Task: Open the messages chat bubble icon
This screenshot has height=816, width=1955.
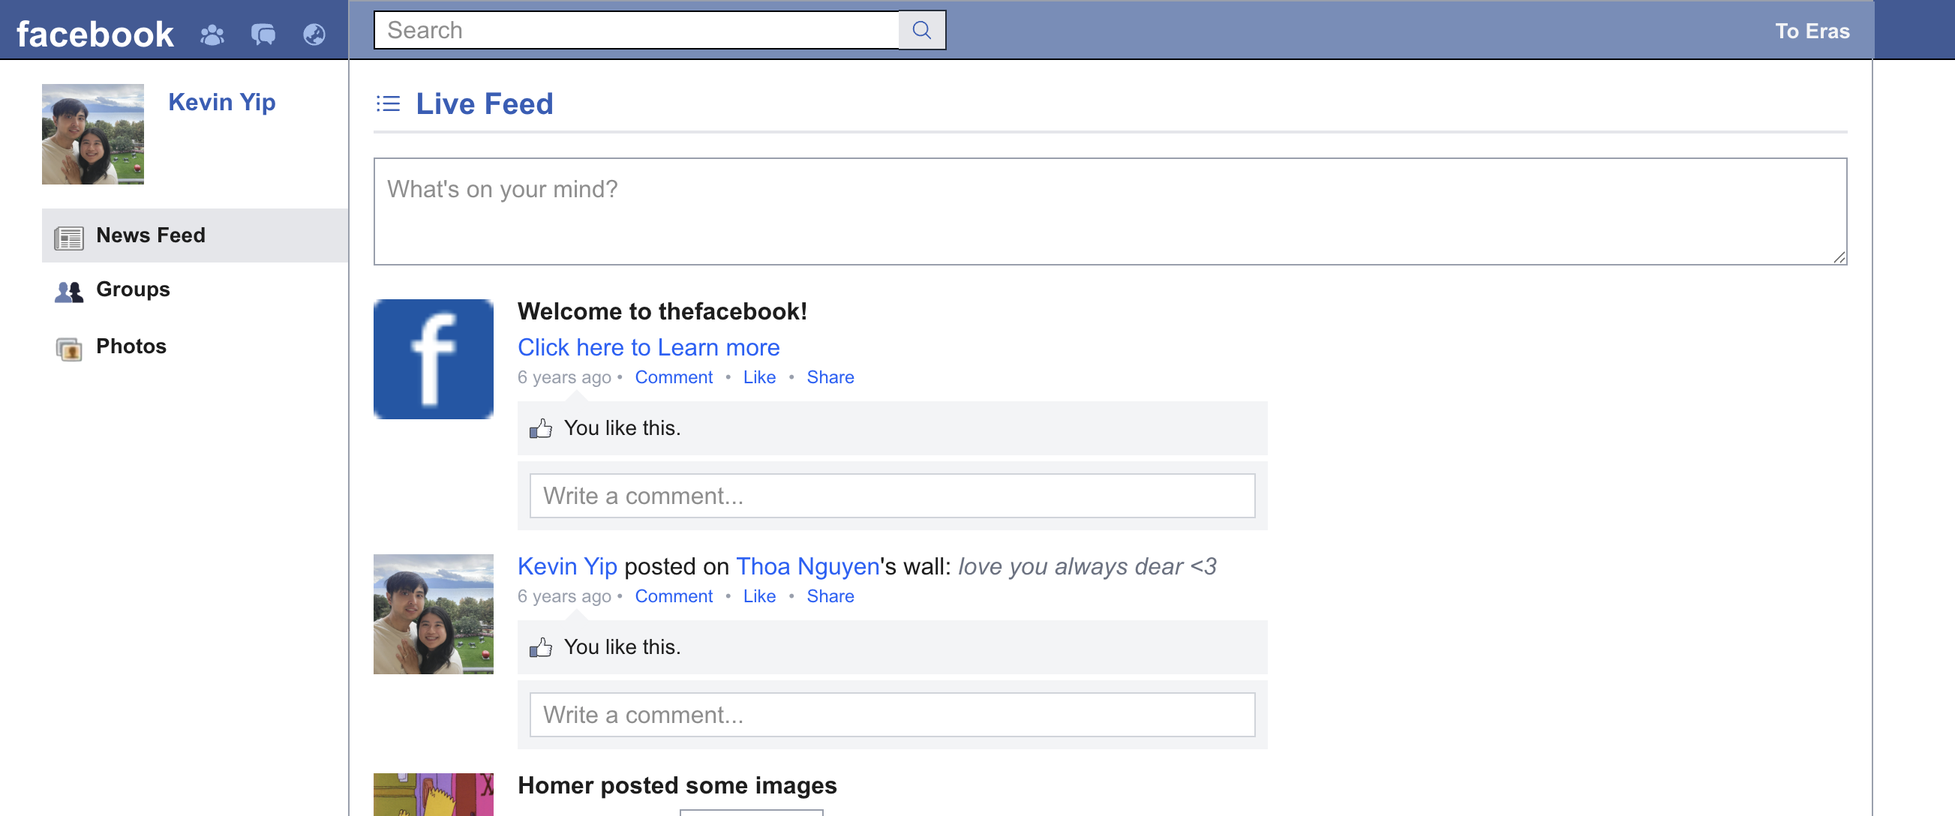Action: [263, 34]
